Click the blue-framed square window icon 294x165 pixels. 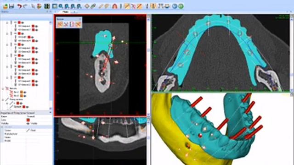click(55, 6)
